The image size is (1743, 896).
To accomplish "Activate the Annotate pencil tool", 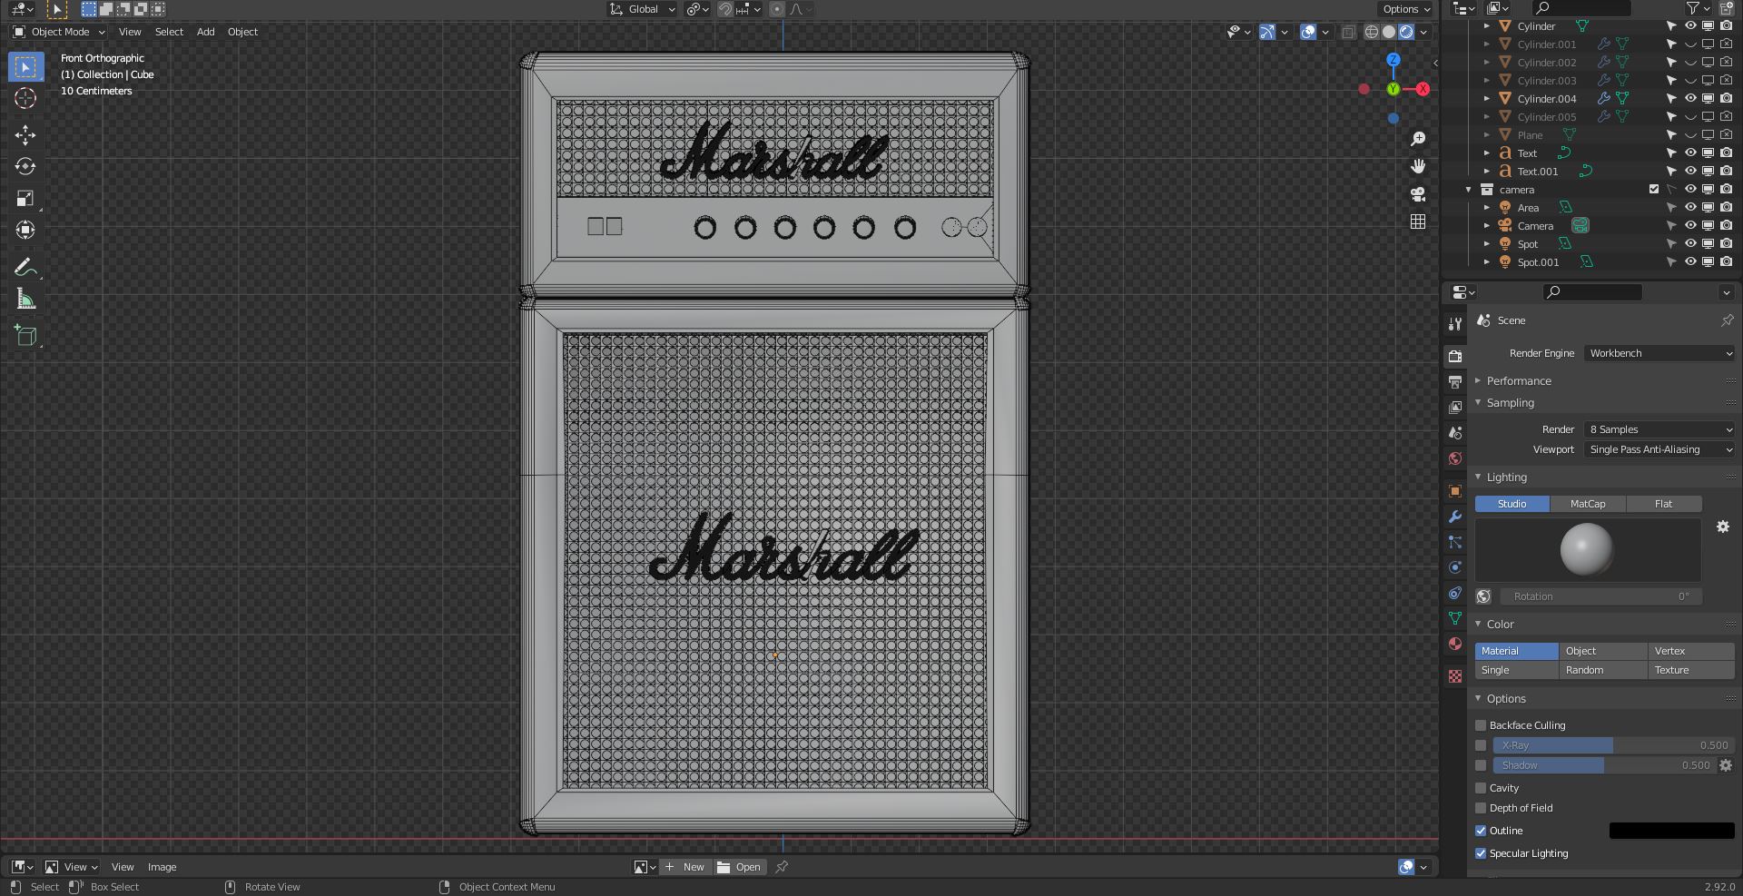I will click(x=25, y=268).
